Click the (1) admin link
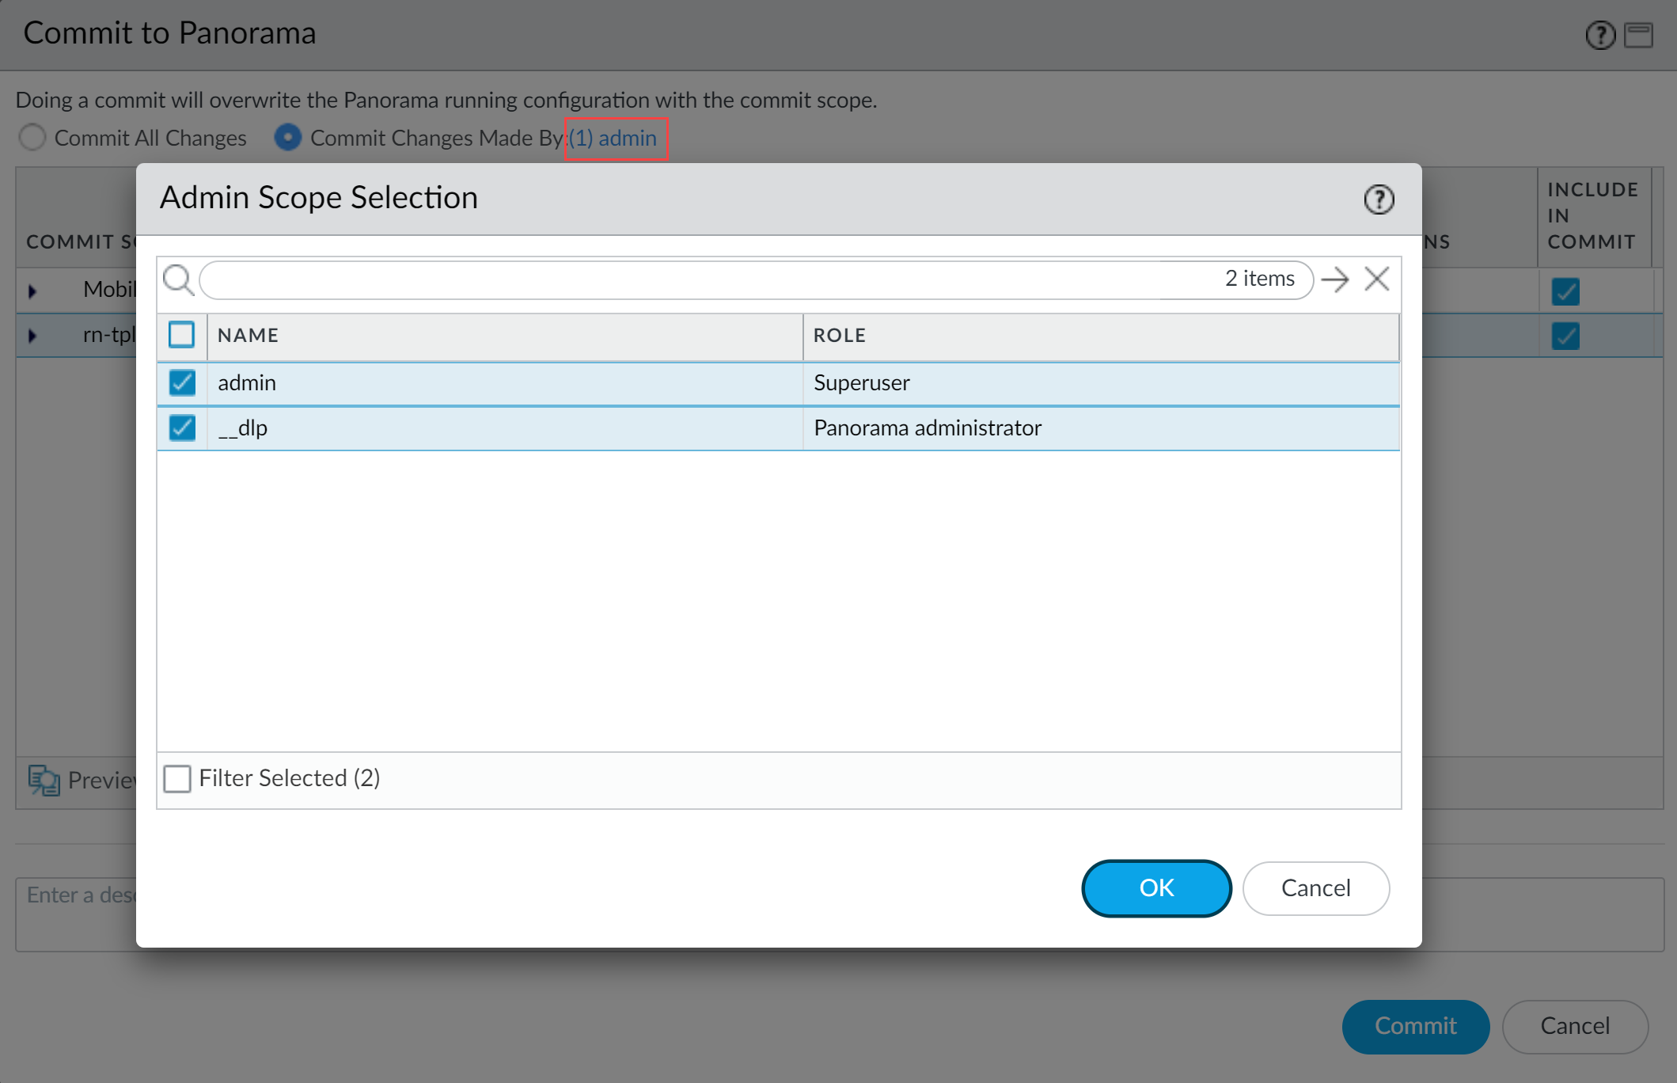The height and width of the screenshot is (1083, 1677). pos(613,139)
